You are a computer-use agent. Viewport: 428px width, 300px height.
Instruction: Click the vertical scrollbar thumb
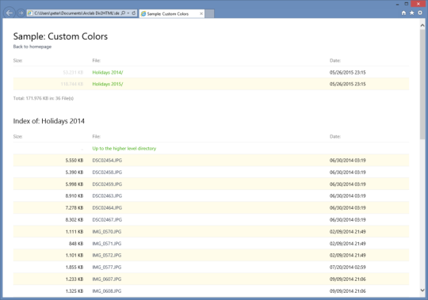(x=422, y=85)
